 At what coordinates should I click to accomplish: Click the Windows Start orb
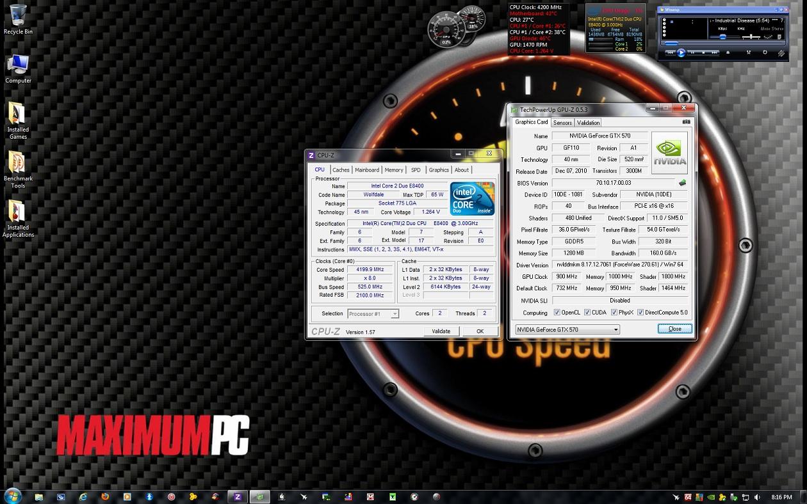(x=13, y=496)
